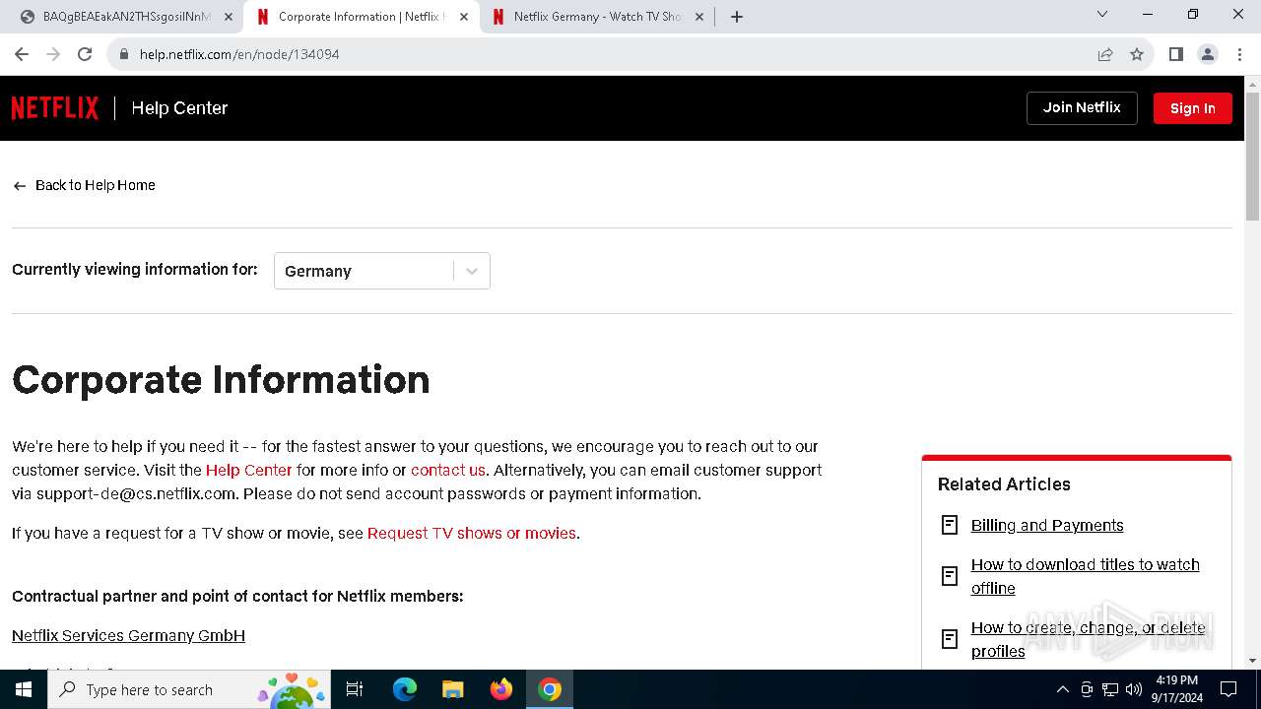
Task: Open network settings tray icon
Action: point(1110,689)
